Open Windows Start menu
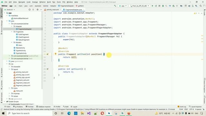The height and width of the screenshot is (116, 206). pos(3,113)
